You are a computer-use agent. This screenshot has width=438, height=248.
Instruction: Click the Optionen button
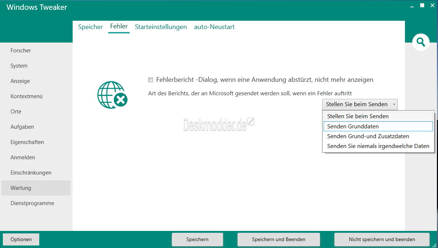coord(21,239)
